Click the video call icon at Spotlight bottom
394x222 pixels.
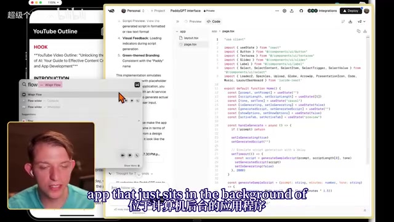point(123,155)
